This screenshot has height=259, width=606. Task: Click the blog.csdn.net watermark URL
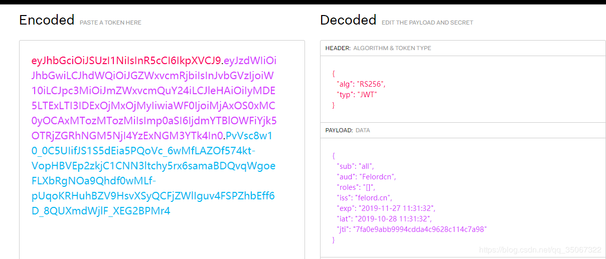539,249
